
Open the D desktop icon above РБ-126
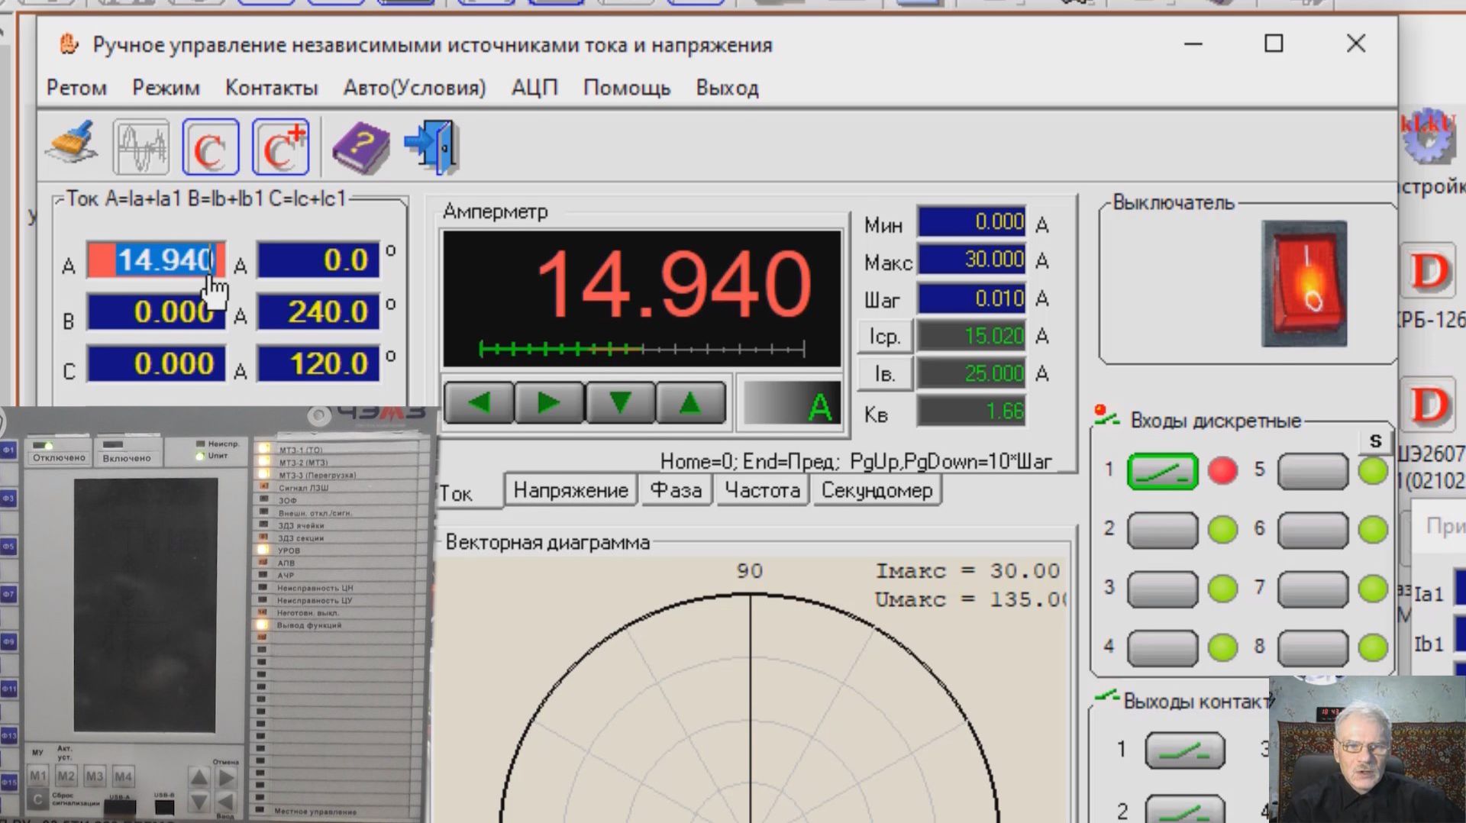pyautogui.click(x=1429, y=272)
